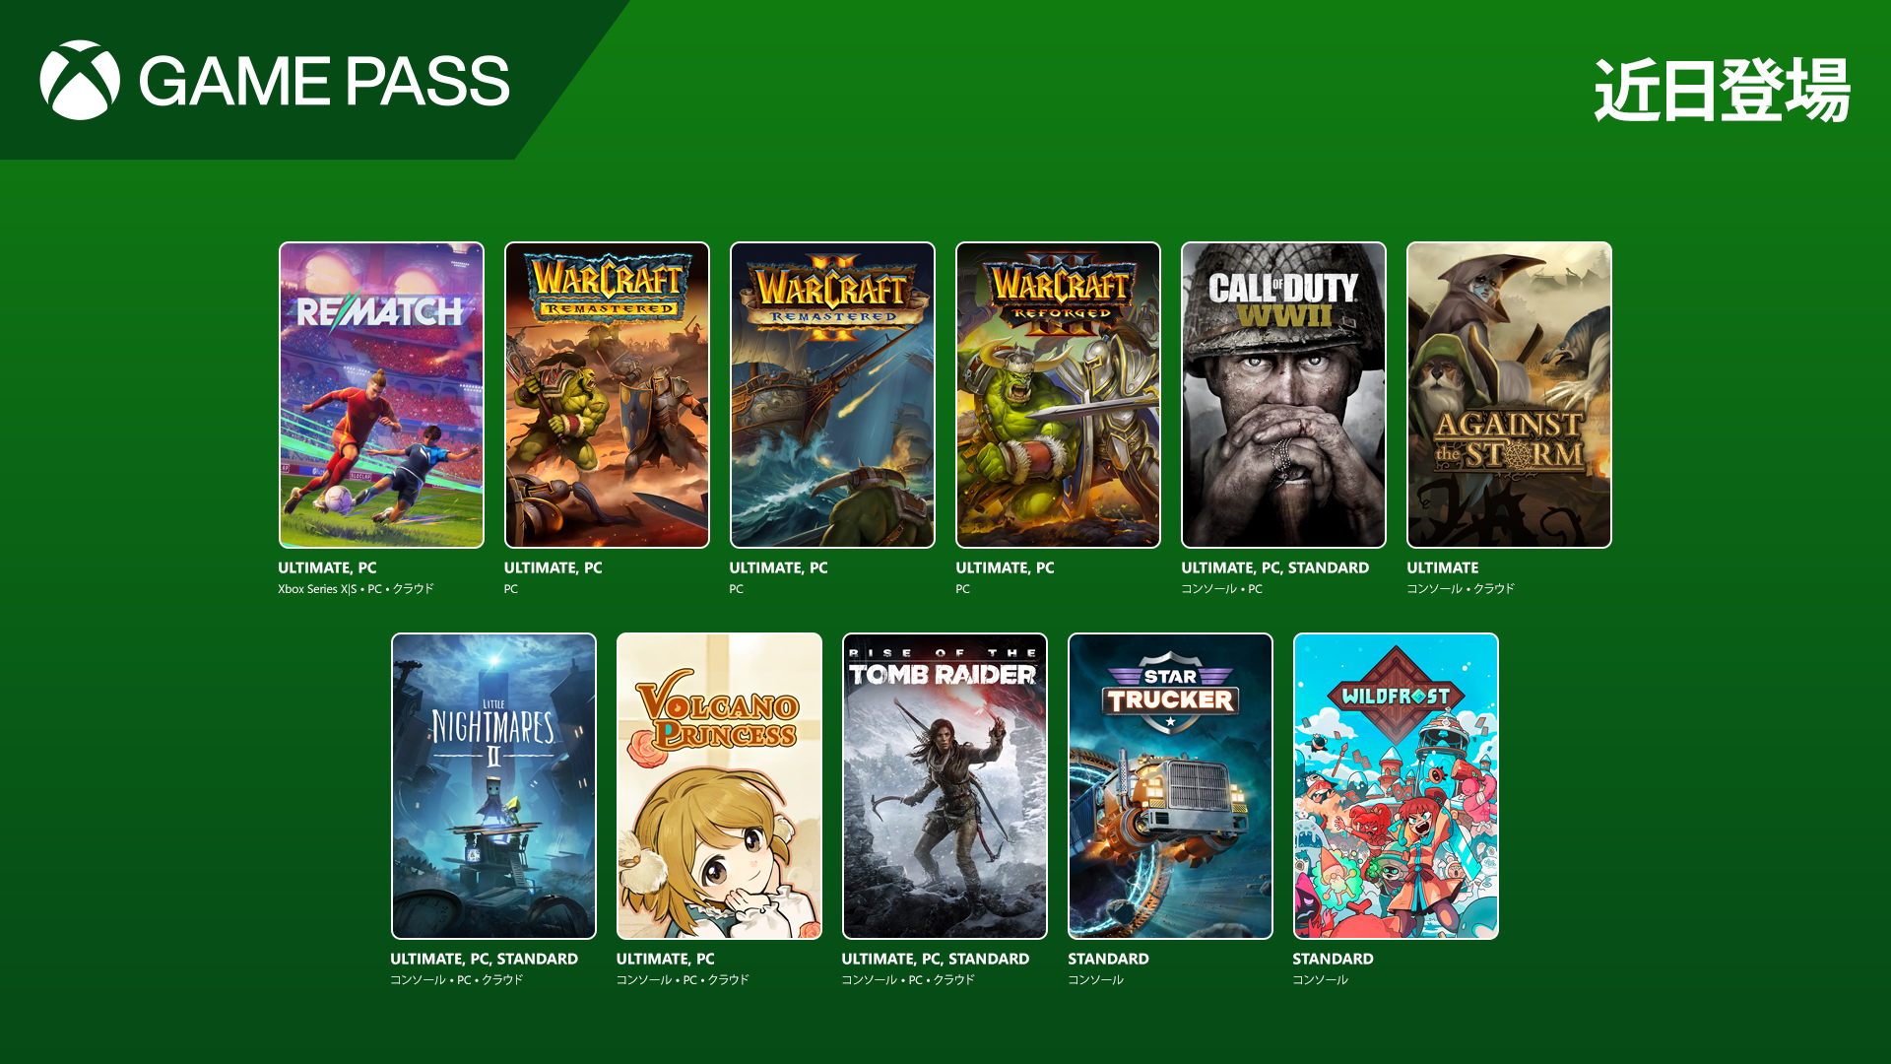Image resolution: width=1891 pixels, height=1064 pixels.
Task: Choose the Star Trucker game cover
Action: [x=1170, y=786]
